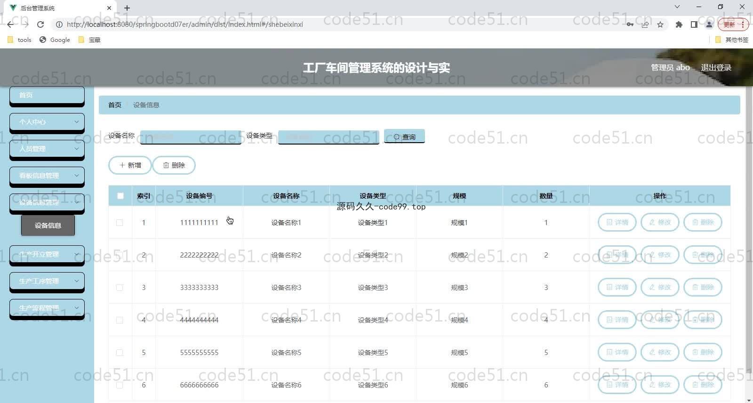The image size is (753, 403).
Task: Click 修改 for row 设备名称5
Action: (x=660, y=352)
